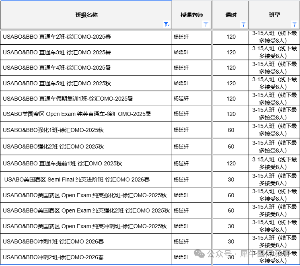Select cell USABO美国赛区 Open Exam 纯英直通车

(86, 114)
